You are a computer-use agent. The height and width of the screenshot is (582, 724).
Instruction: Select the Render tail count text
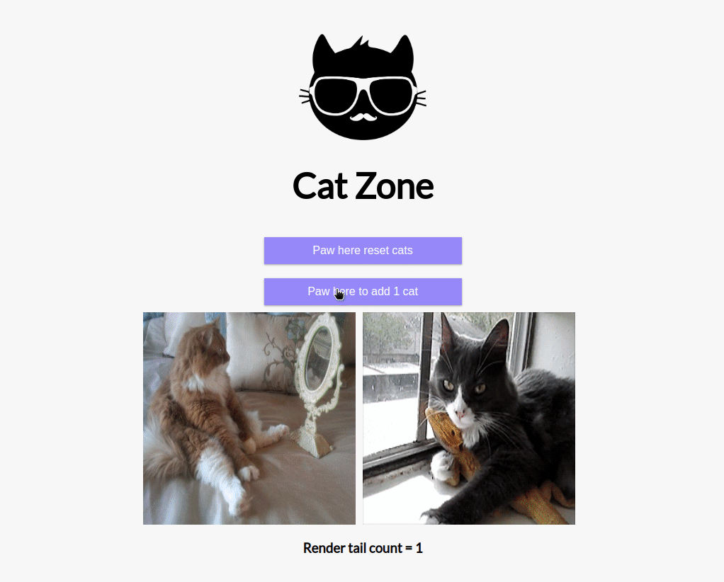click(363, 548)
